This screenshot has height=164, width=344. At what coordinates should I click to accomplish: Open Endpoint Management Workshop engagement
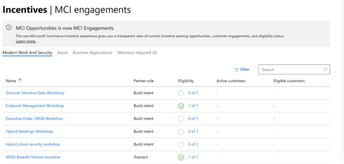tap(34, 106)
